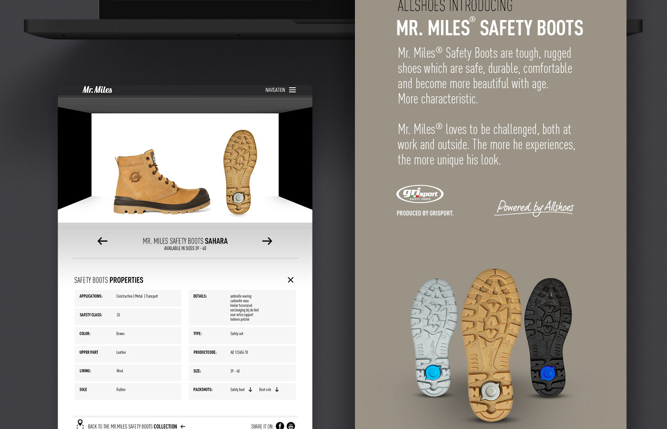Click the grey sole on the right panel
Image resolution: width=667 pixels, height=429 pixels.
coord(434,337)
